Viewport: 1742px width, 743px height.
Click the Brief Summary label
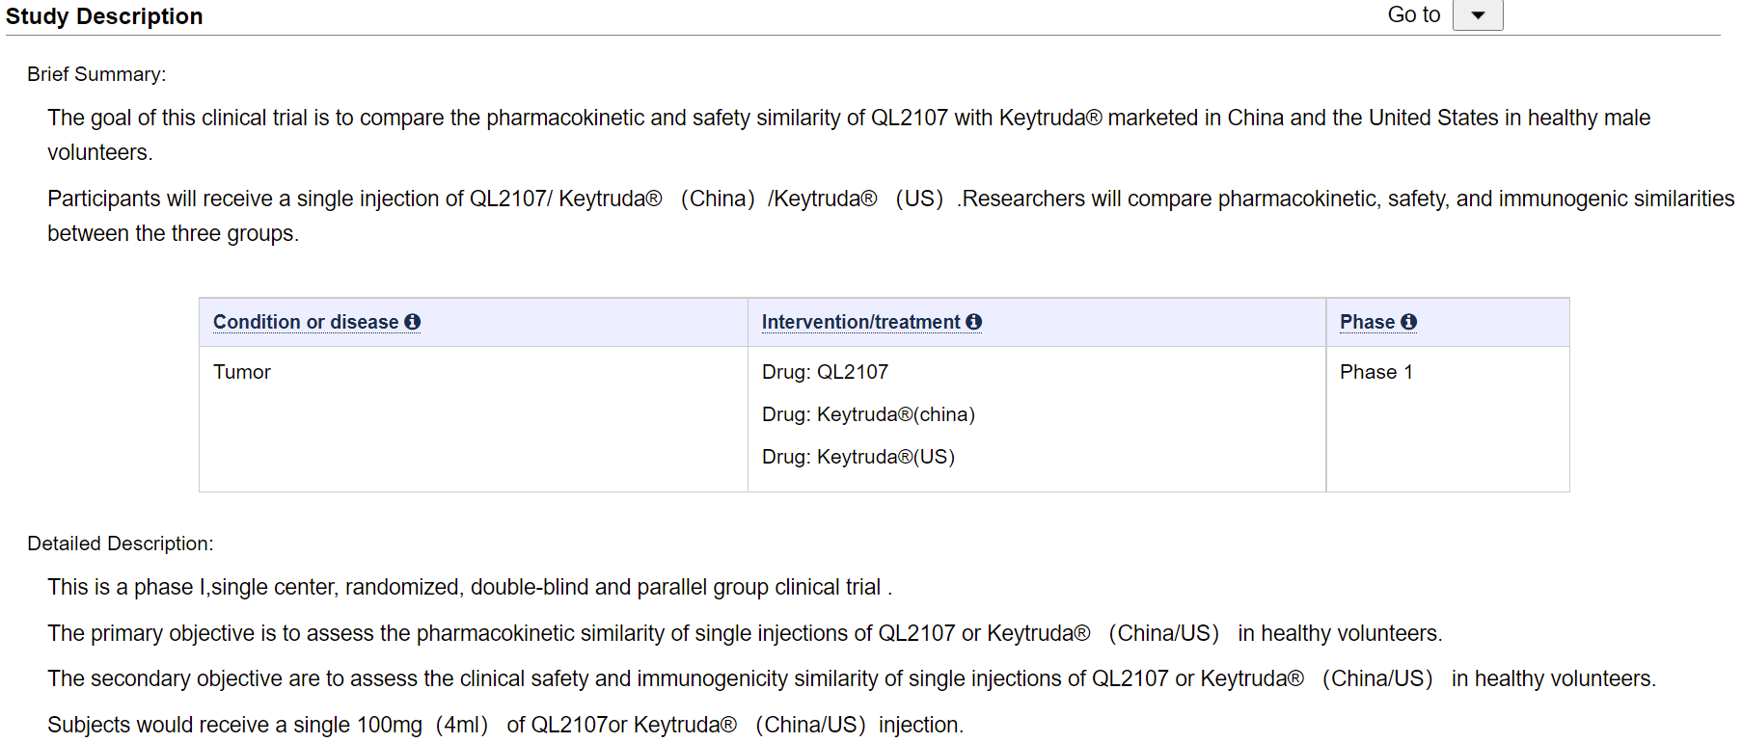pos(96,74)
